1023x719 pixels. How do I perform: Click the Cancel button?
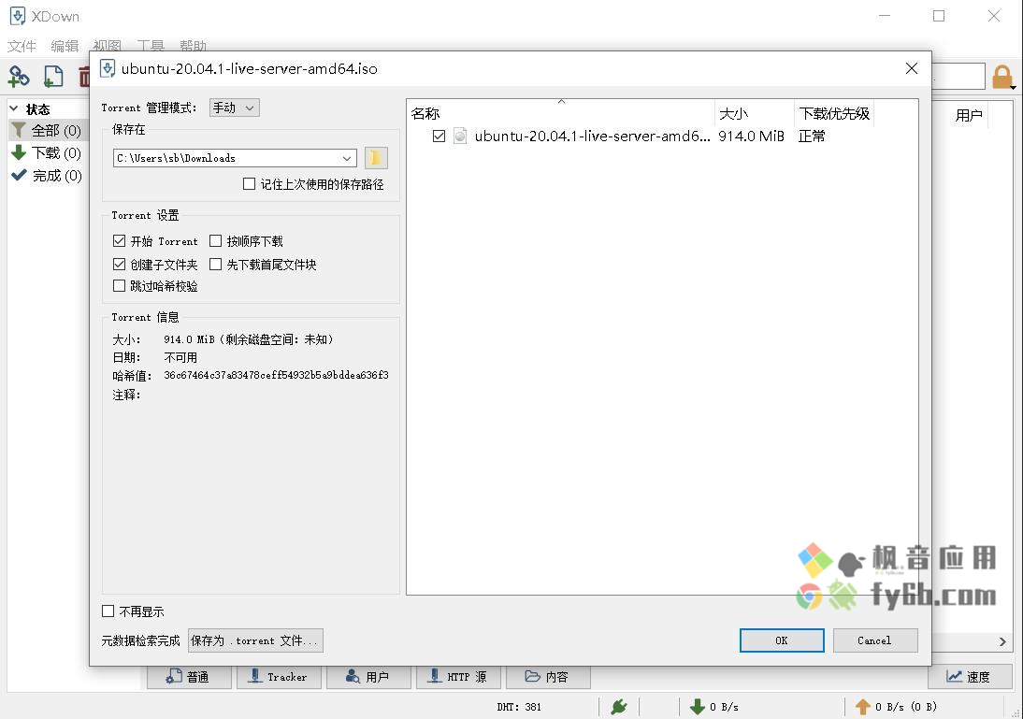tap(875, 640)
